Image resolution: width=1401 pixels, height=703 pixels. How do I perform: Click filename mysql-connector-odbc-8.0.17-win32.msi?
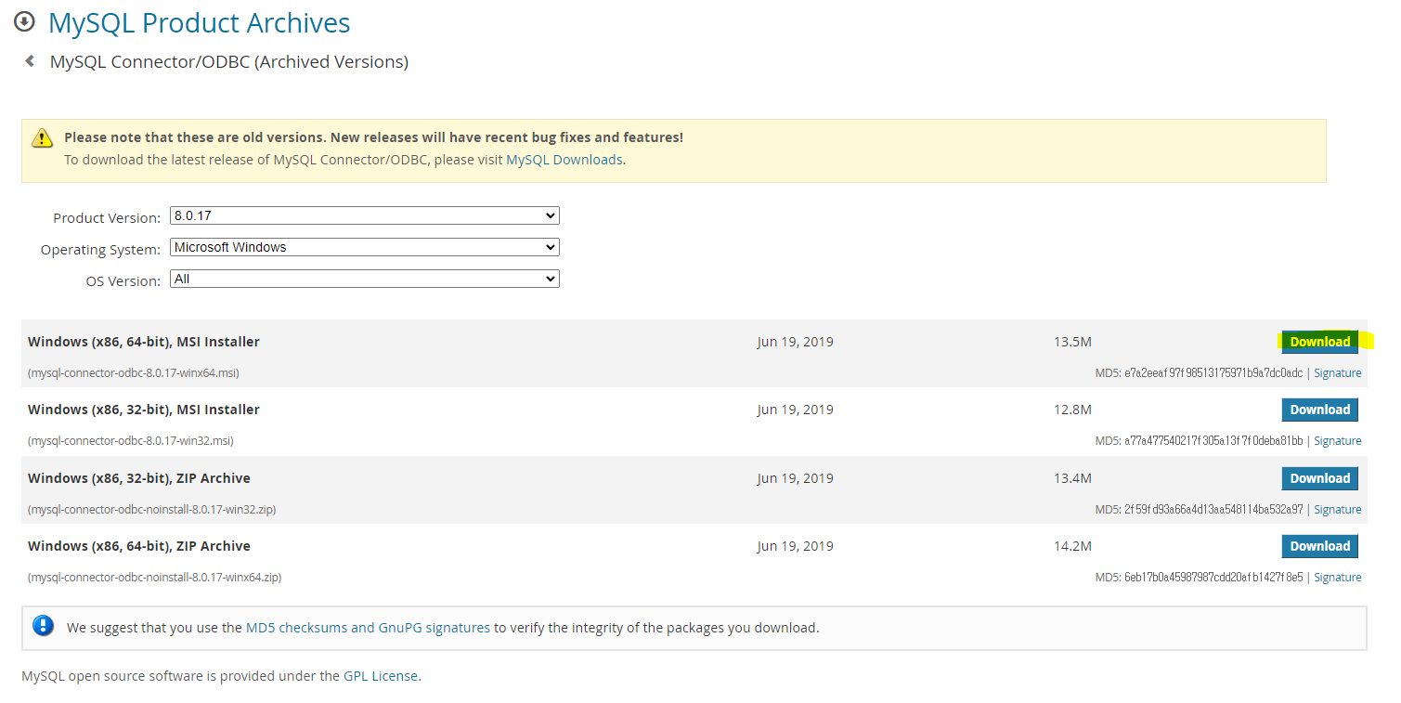[131, 441]
